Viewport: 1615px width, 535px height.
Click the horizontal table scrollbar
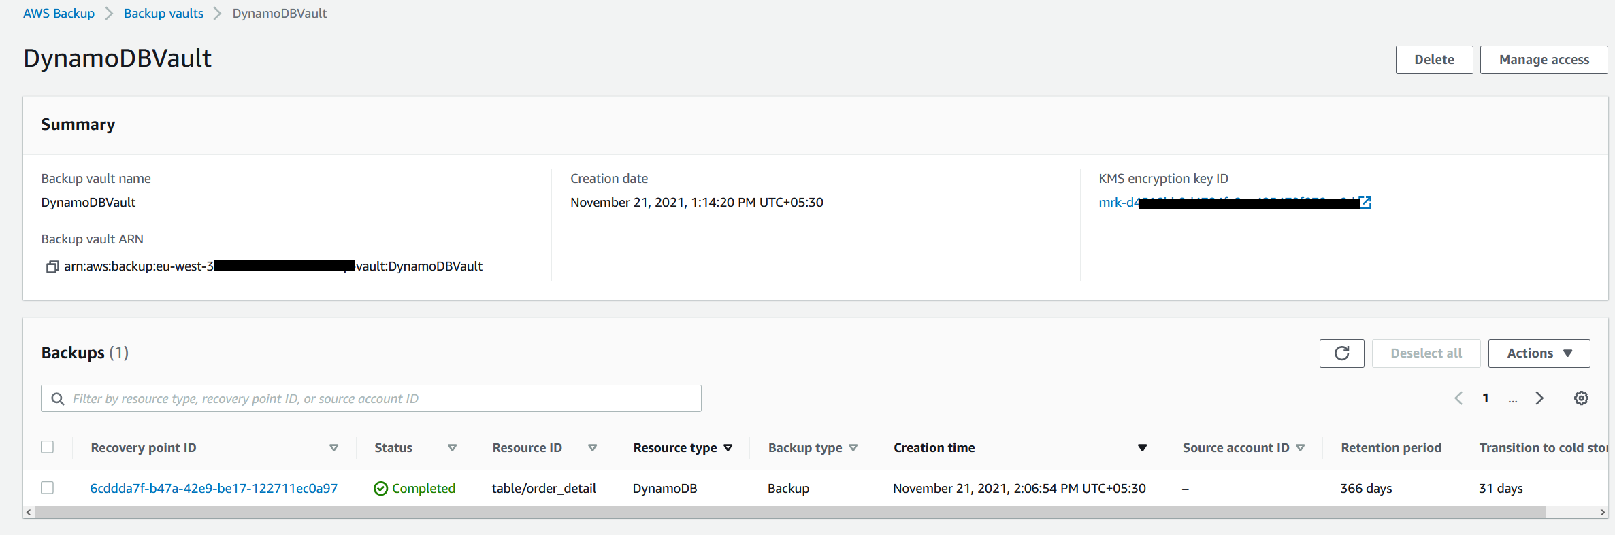click(789, 512)
